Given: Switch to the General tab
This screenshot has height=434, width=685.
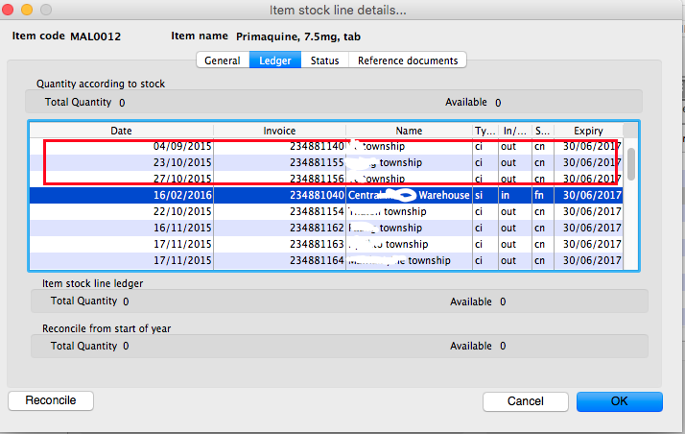Looking at the screenshot, I should click(223, 60).
